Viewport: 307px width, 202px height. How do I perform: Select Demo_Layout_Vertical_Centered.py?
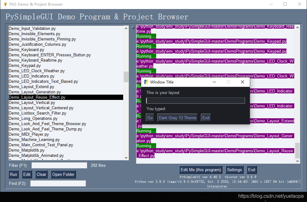pyautogui.click(x=66, y=108)
